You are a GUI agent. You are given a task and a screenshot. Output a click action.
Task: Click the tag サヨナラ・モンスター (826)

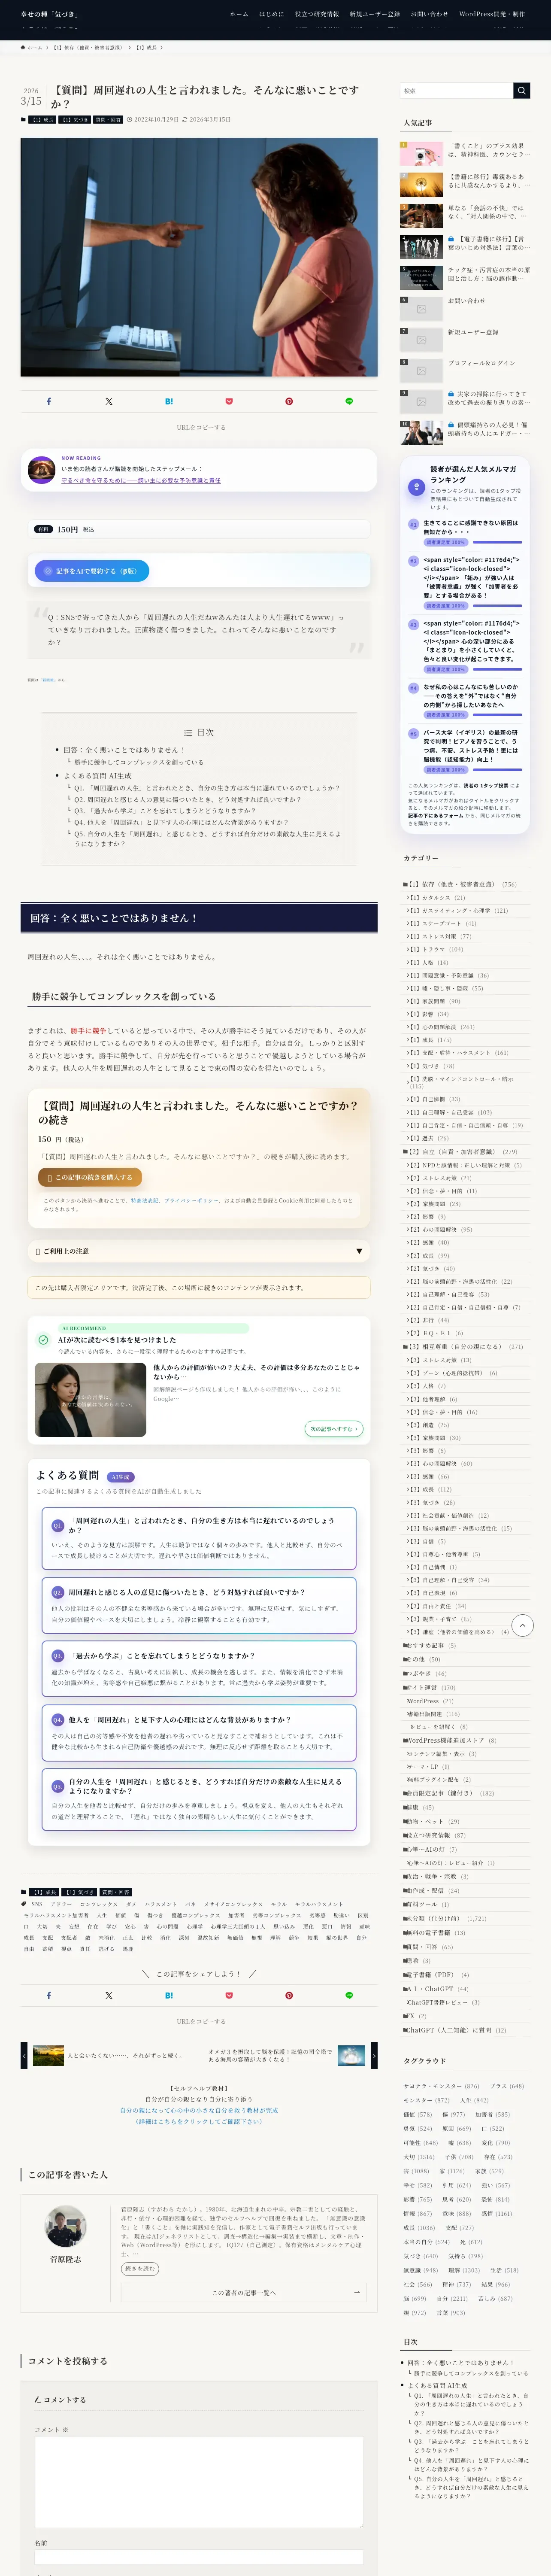441,2086
